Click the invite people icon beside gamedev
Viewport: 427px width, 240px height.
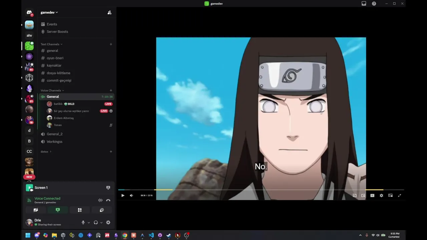point(109,12)
